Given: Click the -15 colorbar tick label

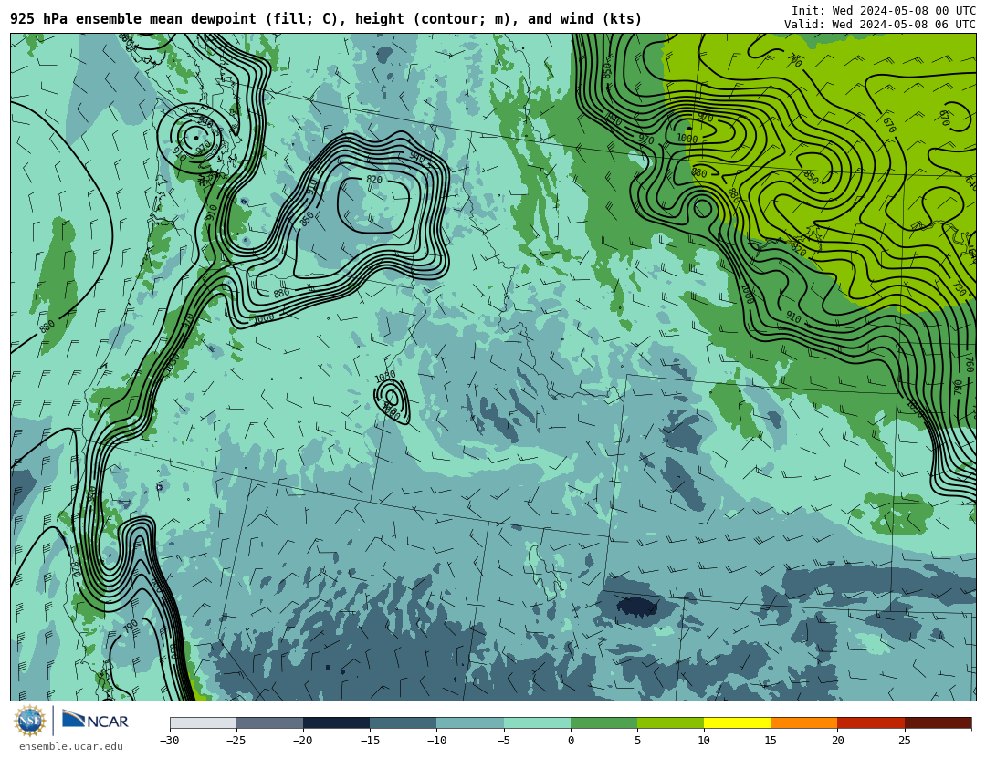Looking at the screenshot, I should [x=370, y=741].
